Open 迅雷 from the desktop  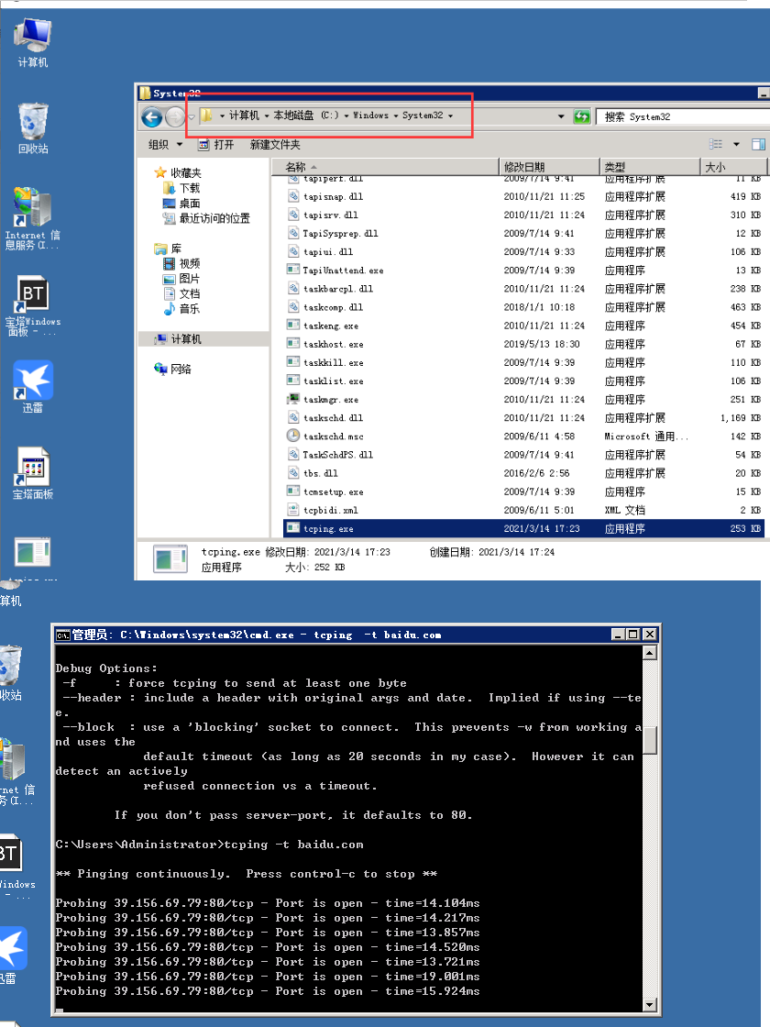coord(32,381)
